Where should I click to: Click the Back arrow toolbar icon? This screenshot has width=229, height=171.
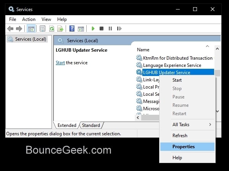click(x=10, y=28)
